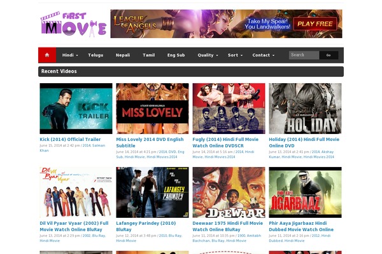Open Fugly (2014) Hindi Full Movie link
This screenshot has width=382, height=254.
click(x=225, y=142)
